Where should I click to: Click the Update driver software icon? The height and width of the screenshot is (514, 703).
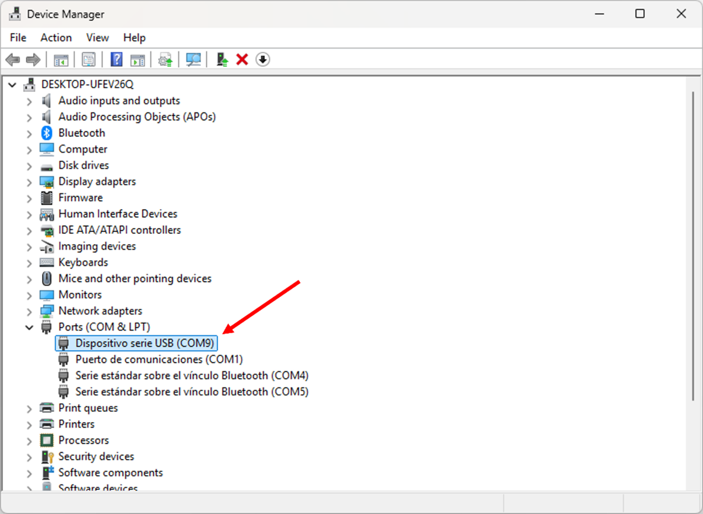165,60
